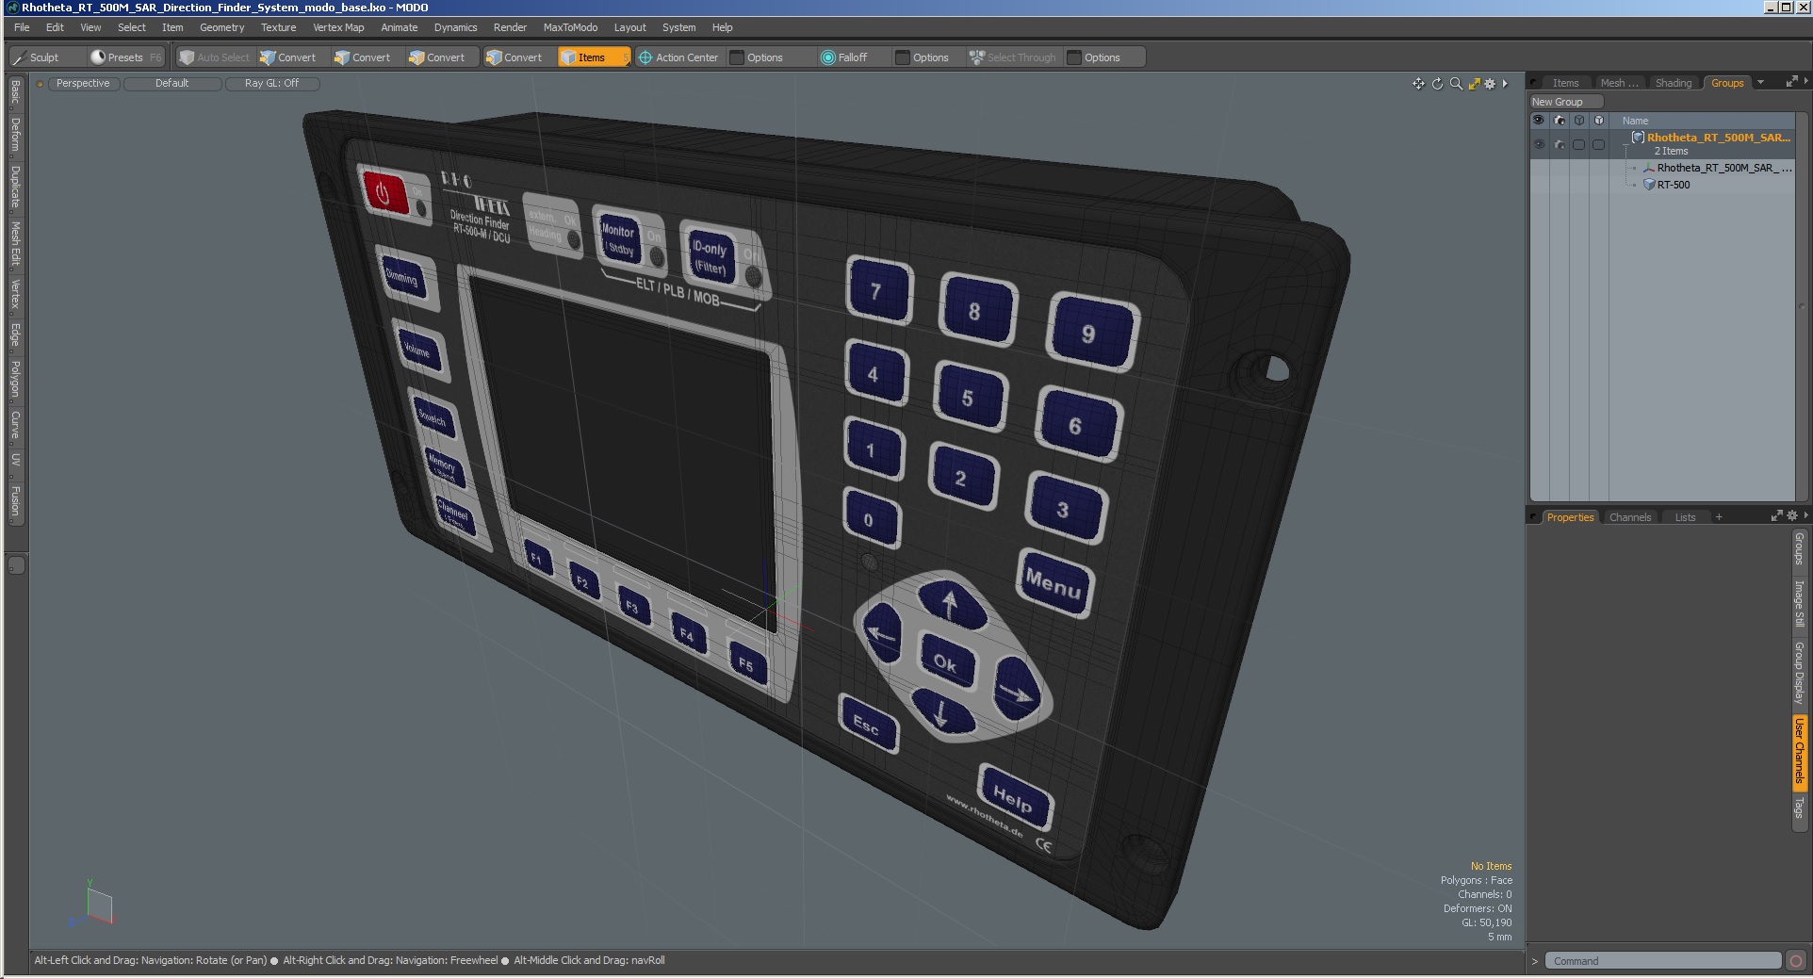Image resolution: width=1813 pixels, height=979 pixels.
Task: Add a new Properties panel tab with plus
Action: coord(1719,517)
